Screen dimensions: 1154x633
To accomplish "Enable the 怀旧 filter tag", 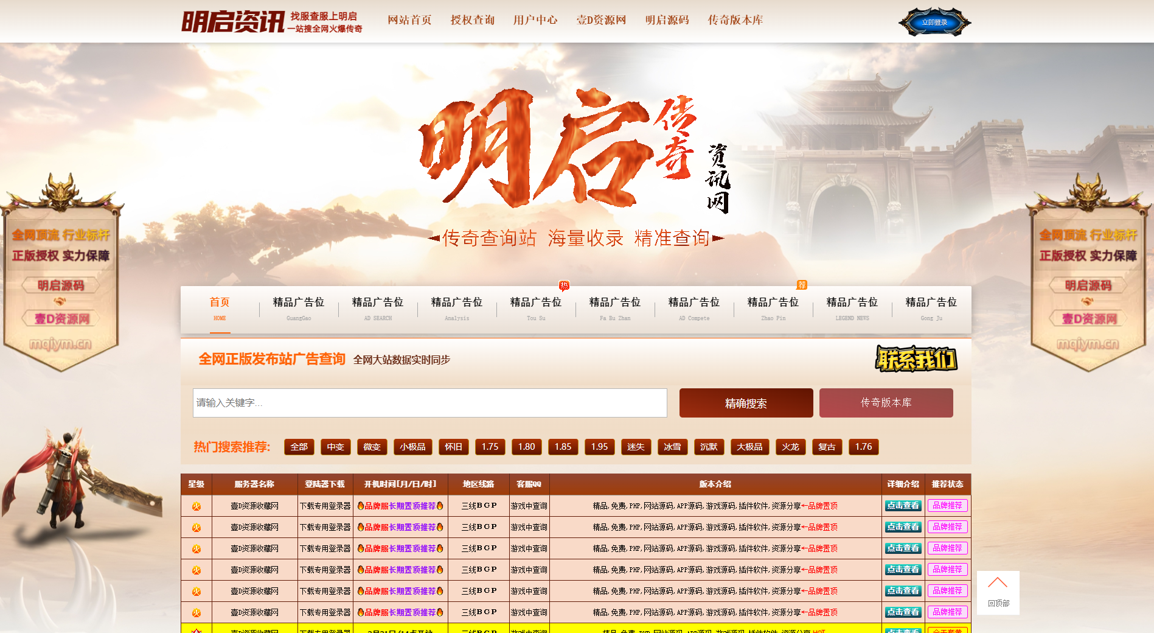I will pos(454,447).
